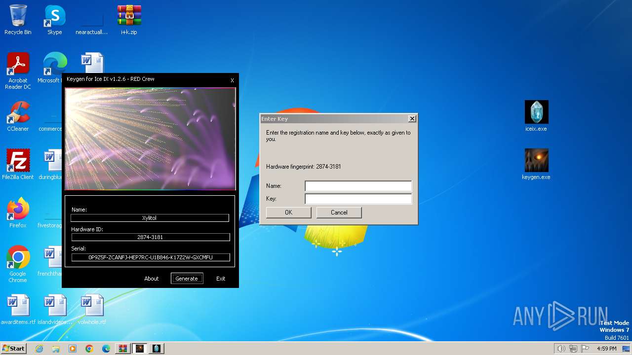632x355 pixels.
Task: Click the keygen Name field containing Xylitol
Action: click(150, 218)
